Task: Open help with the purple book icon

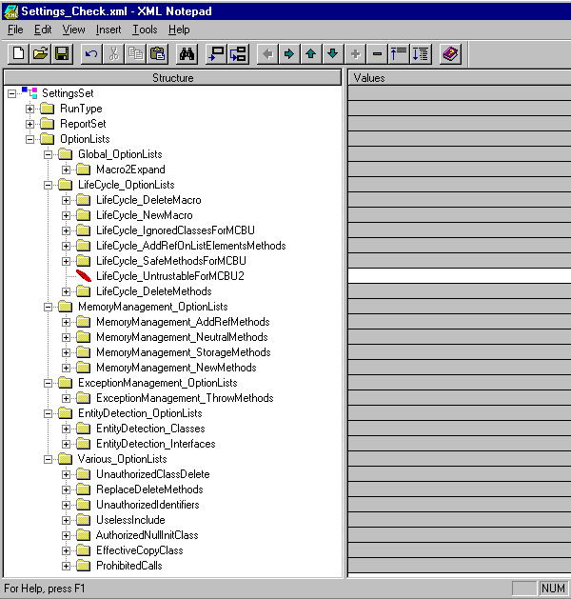Action: (x=450, y=54)
